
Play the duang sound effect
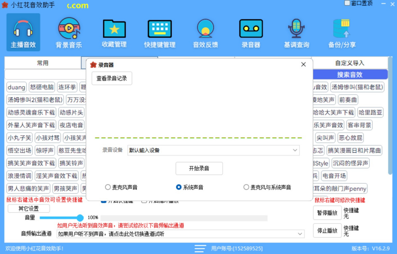(16, 87)
